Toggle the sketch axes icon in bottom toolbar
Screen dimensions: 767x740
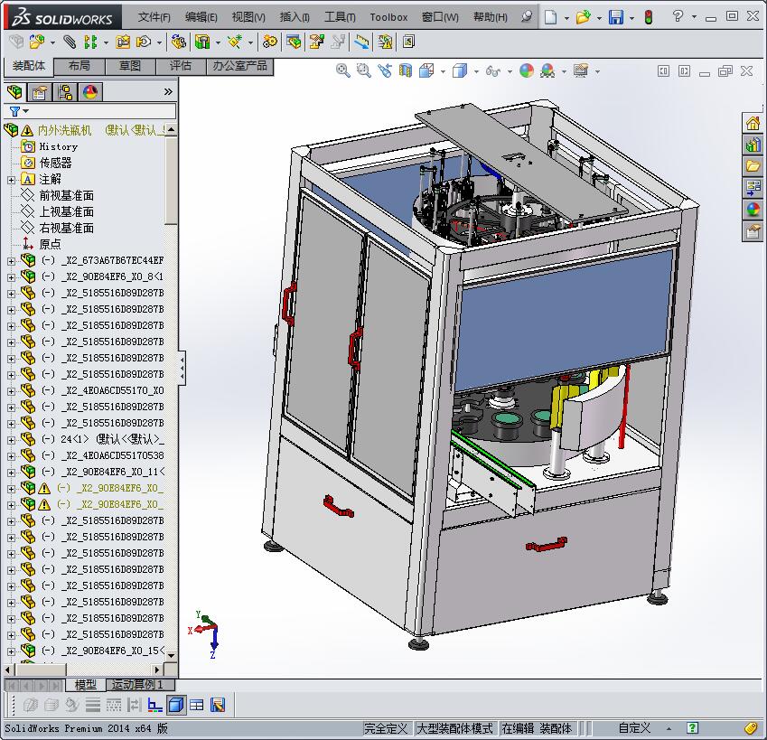(154, 705)
